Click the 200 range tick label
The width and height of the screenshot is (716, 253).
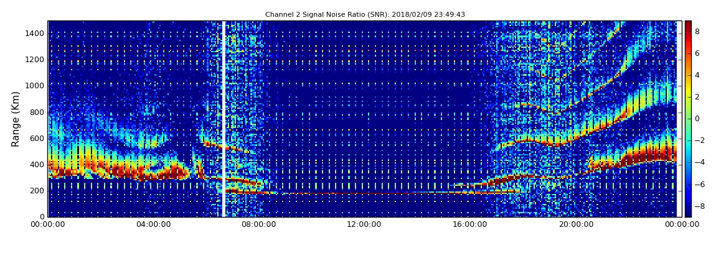37,191
